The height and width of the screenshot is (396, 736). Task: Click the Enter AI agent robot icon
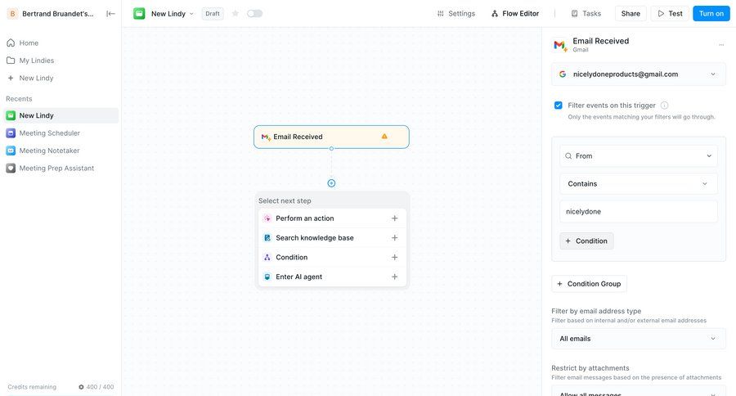click(x=267, y=277)
